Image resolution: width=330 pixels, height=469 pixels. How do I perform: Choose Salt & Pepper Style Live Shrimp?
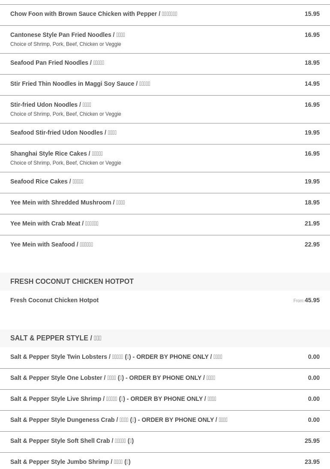[x=165, y=400]
